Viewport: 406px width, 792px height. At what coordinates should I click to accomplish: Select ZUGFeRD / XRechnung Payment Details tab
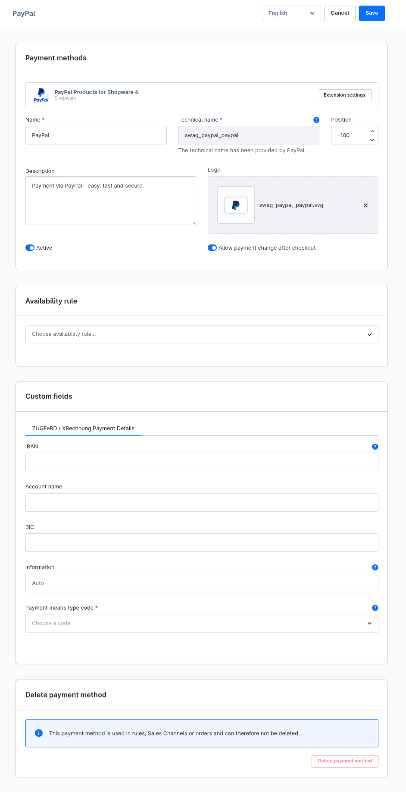coord(83,429)
